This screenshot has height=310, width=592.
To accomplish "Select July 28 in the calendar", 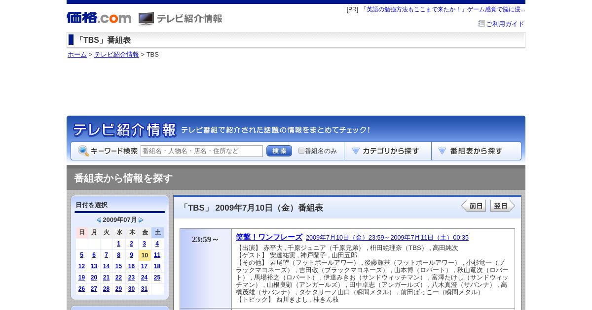I will pos(107,289).
